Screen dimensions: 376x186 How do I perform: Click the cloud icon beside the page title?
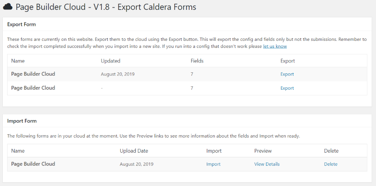(8, 7)
